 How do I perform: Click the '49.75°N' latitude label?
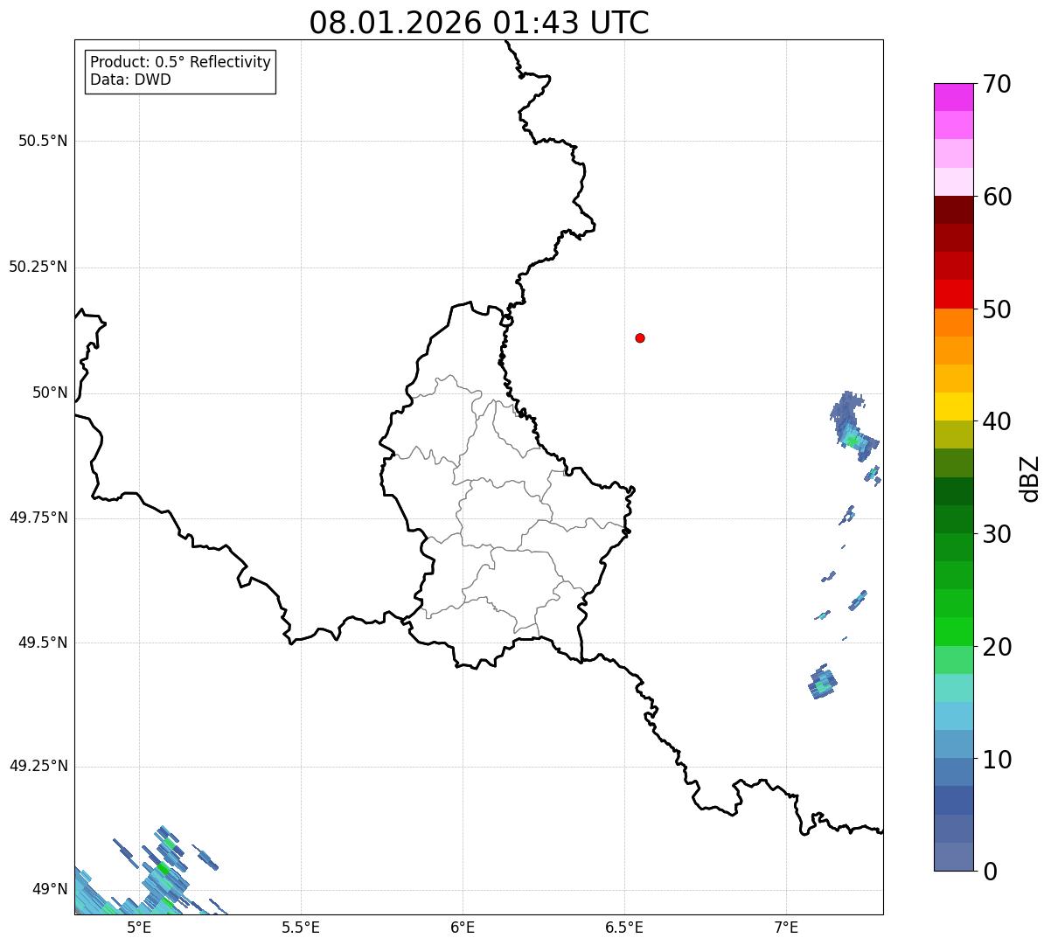click(x=38, y=518)
